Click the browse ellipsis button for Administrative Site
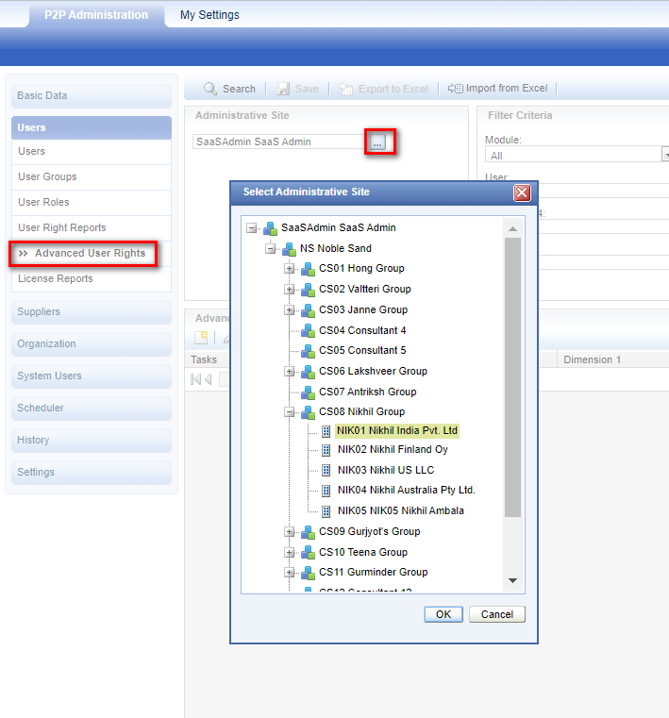Viewport: 669px width, 718px height. [x=378, y=142]
